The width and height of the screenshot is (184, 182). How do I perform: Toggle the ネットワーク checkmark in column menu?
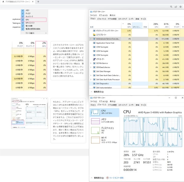click(x=23, y=17)
